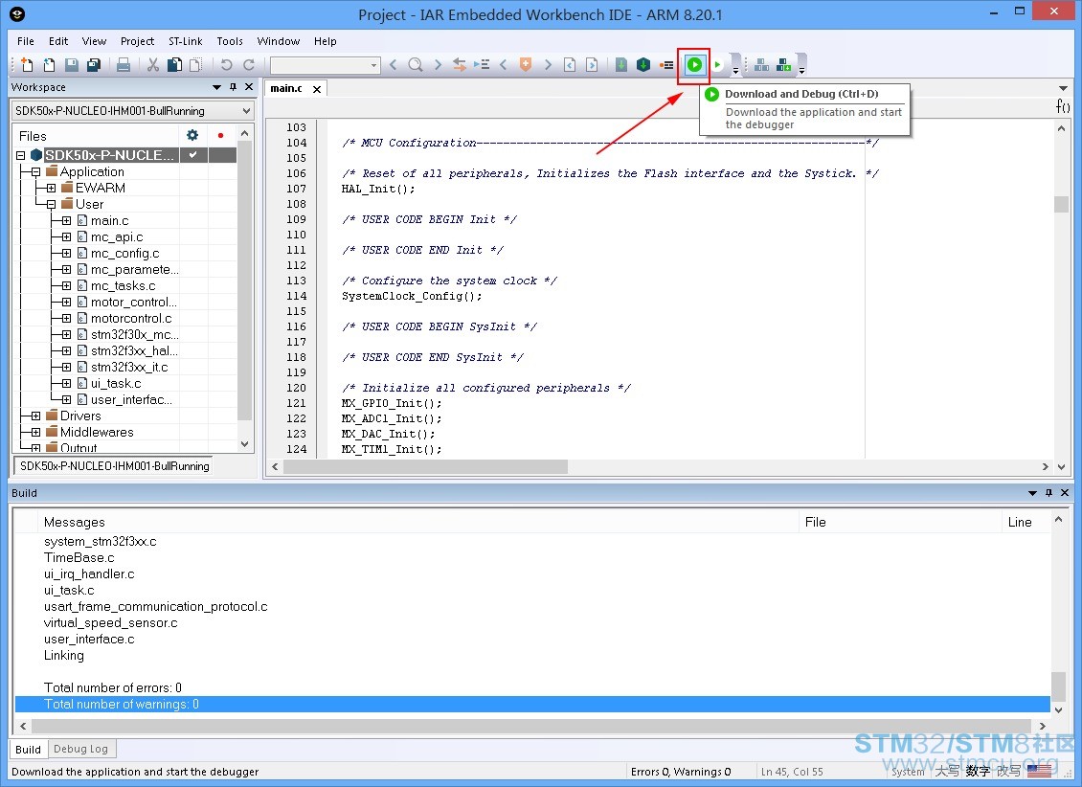Open the File menu

[26, 41]
